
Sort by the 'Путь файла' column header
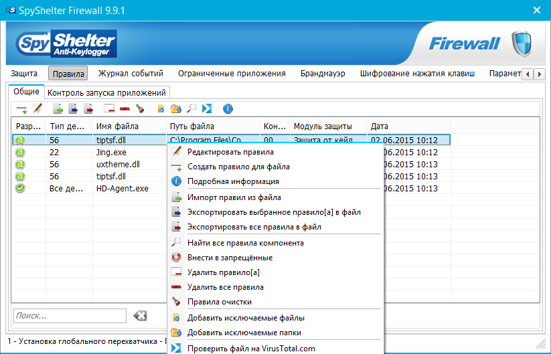[213, 126]
